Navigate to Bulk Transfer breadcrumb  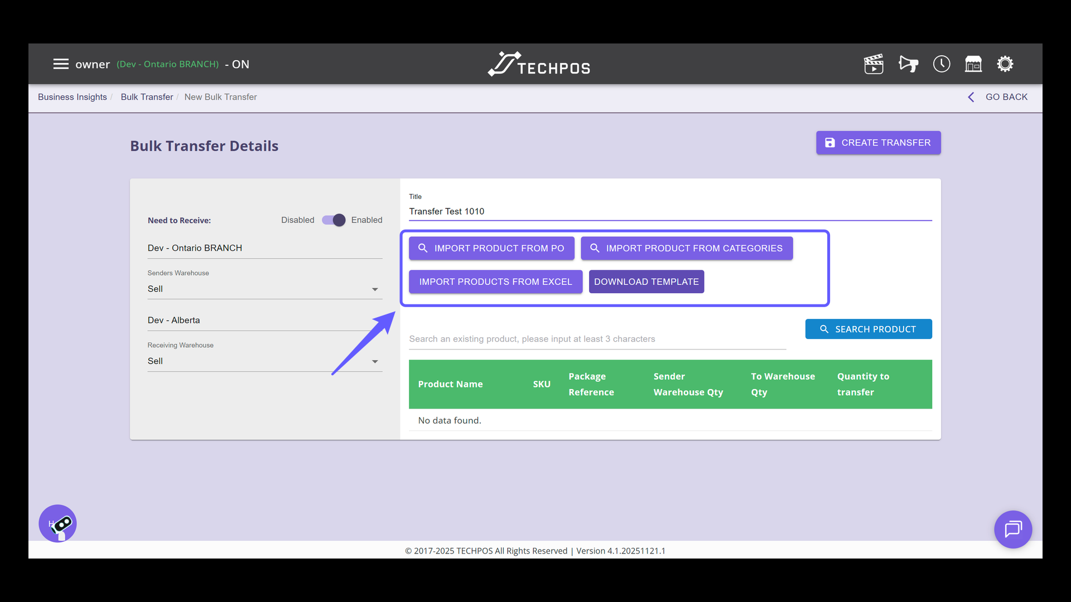point(147,97)
